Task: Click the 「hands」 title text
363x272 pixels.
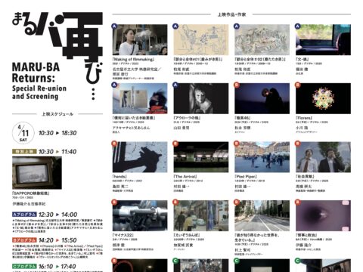Action: click(119, 177)
